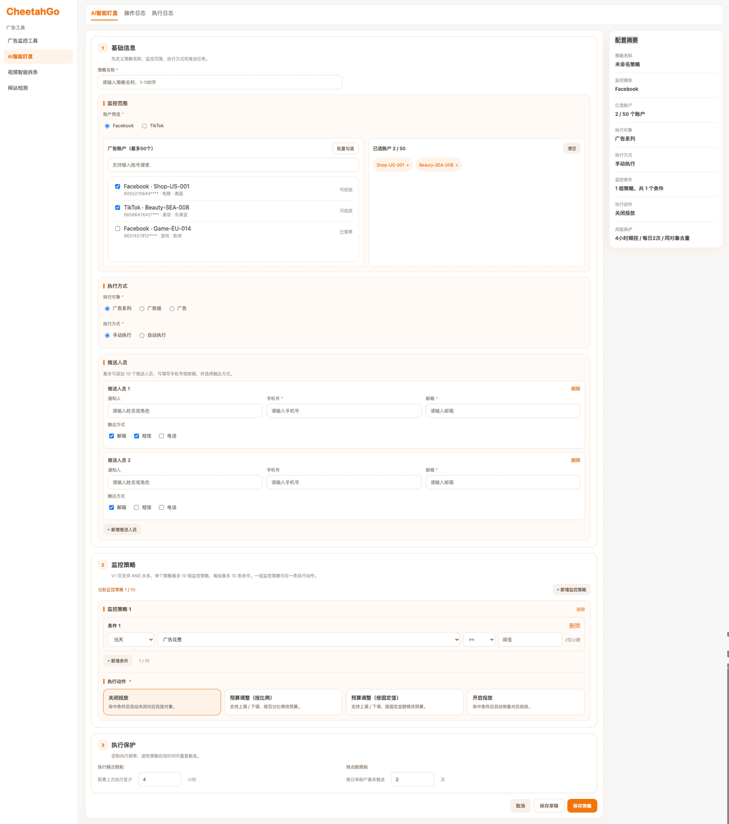This screenshot has height=824, width=729.
Task: Open 视频智能拆条 in the sidebar
Action: (x=39, y=72)
